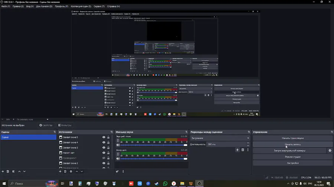Open virtual camera settings gear icon
This screenshot has height=187, width=334.
330,150
